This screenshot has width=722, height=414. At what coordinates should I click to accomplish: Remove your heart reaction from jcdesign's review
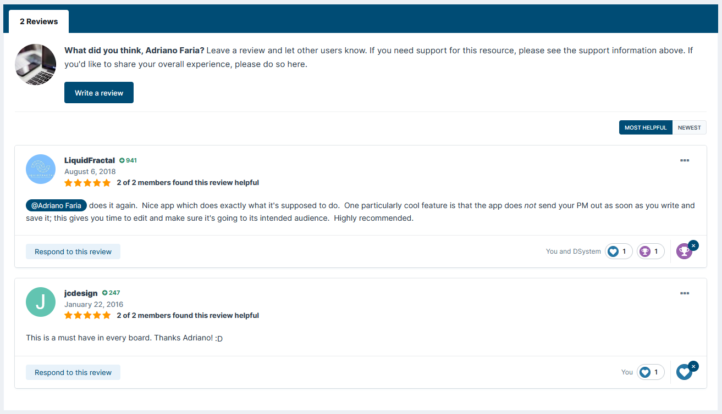[693, 366]
